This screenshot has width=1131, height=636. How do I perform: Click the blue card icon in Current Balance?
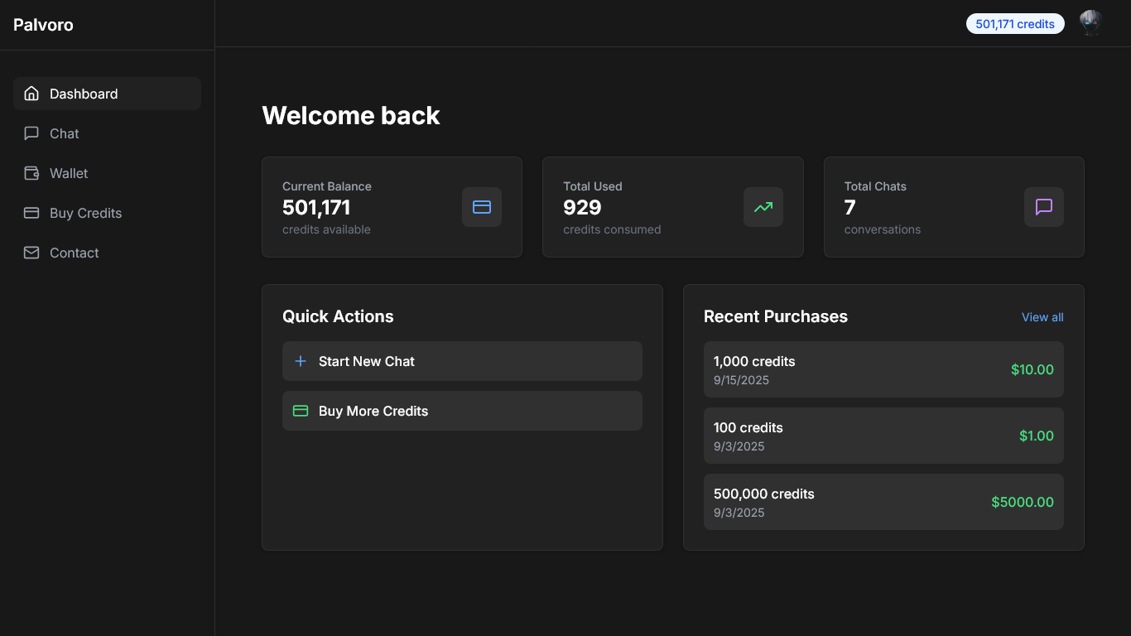click(x=482, y=207)
